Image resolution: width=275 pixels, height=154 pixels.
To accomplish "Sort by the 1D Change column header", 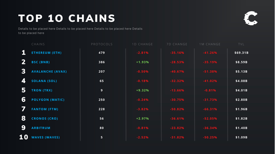I will (142, 44).
